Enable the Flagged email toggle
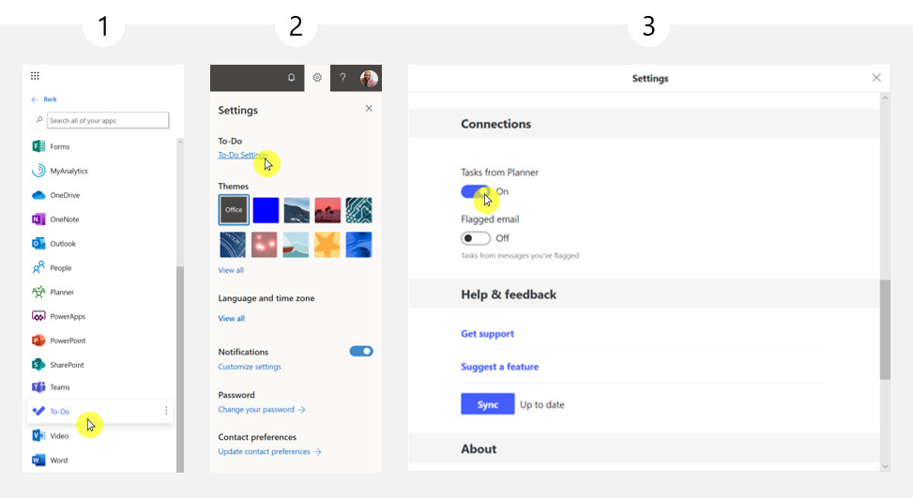This screenshot has width=913, height=498. point(475,238)
